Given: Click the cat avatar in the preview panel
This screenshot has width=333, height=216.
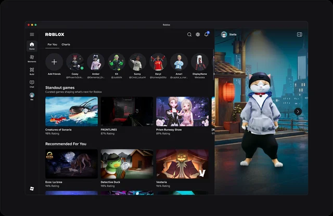Looking at the screenshot, I should pos(261,120).
